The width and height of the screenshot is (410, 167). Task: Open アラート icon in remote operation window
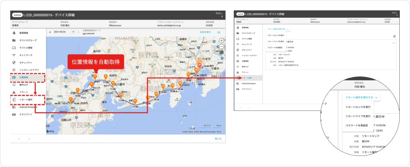238,72
